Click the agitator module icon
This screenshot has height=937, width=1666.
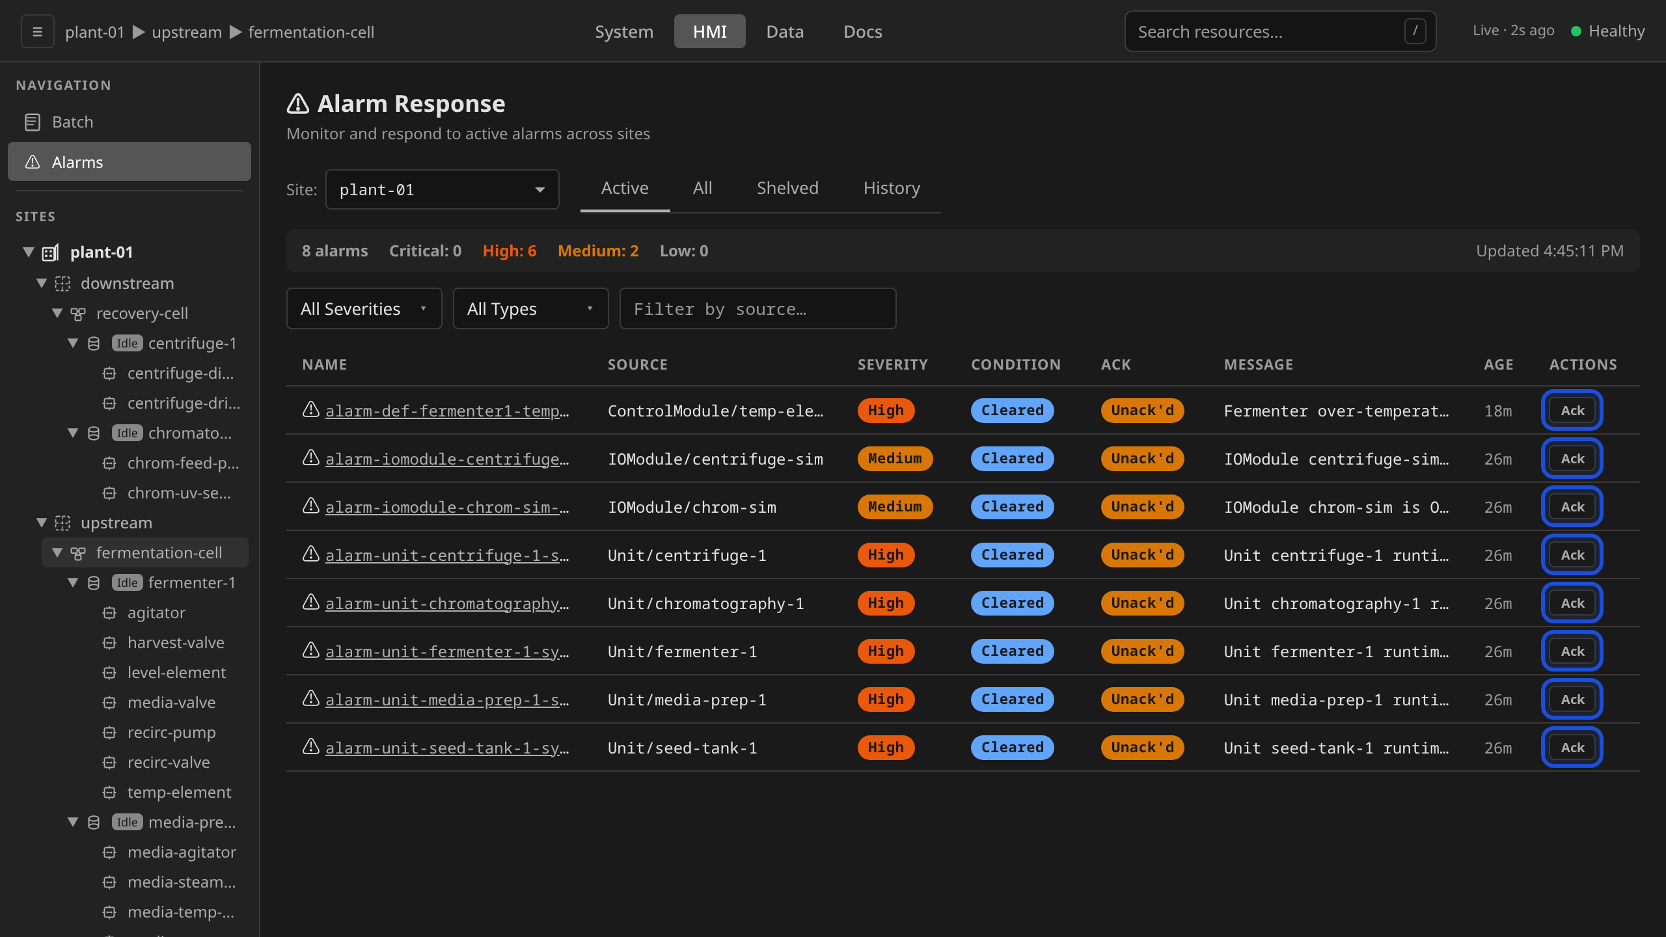[x=109, y=613]
